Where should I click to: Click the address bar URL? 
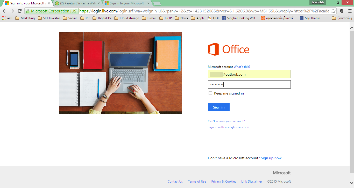click(205, 11)
